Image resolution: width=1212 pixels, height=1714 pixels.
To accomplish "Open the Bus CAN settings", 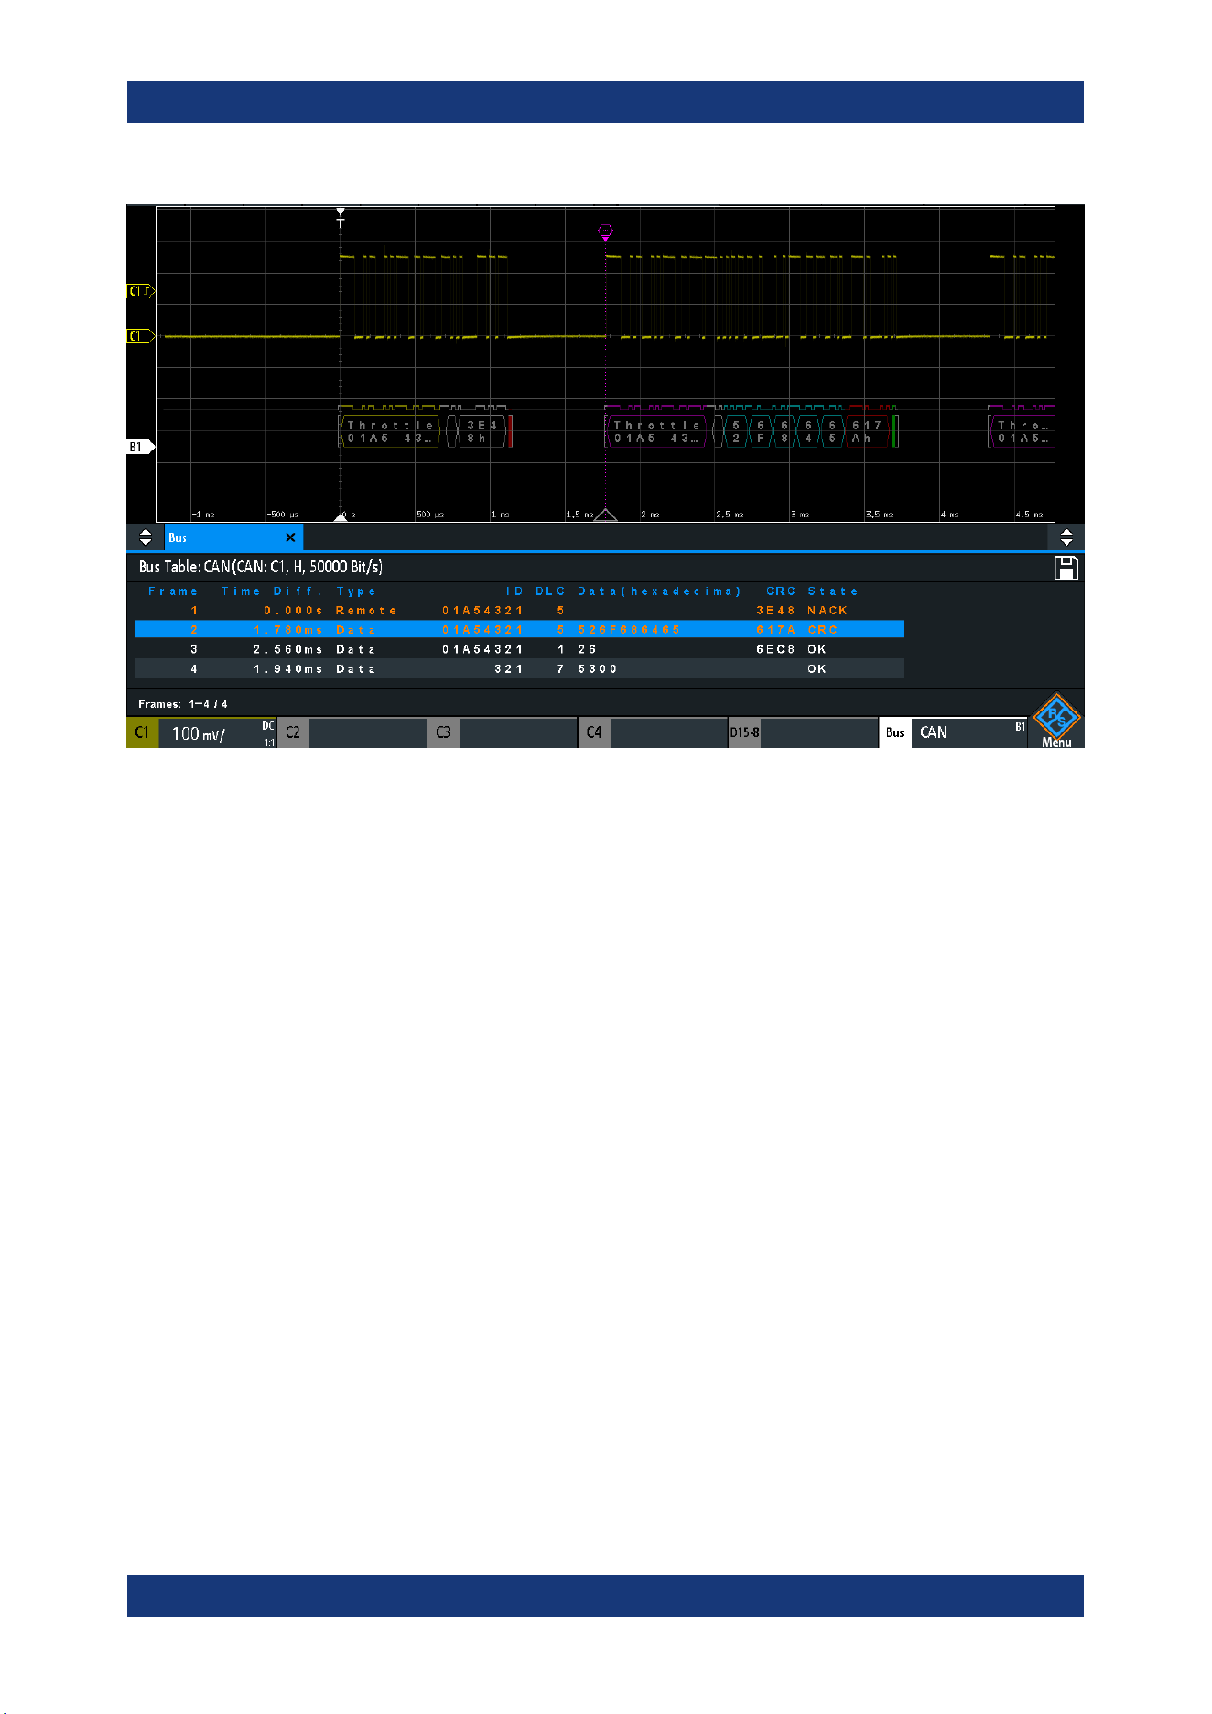I will [x=954, y=732].
